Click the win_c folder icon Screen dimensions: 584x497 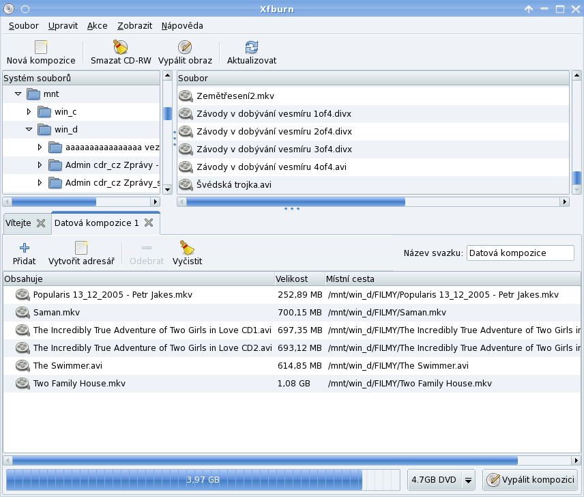pyautogui.click(x=44, y=112)
